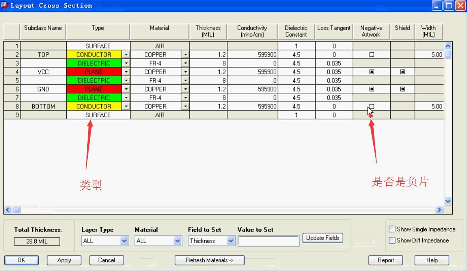Toggle Shield checkbox for GND layer
467x271 pixels.
tap(403, 89)
